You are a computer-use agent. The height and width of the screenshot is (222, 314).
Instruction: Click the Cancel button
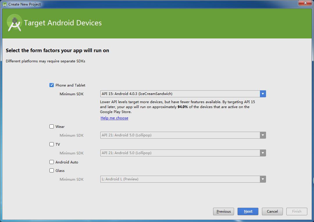click(272, 212)
